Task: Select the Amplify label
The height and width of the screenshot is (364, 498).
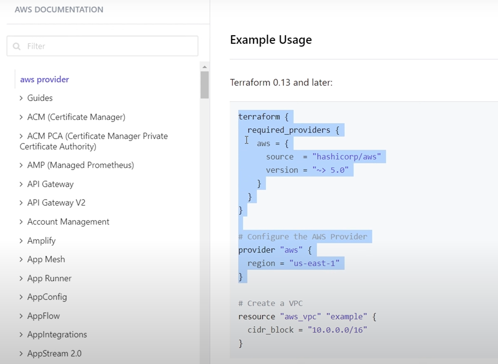Action: [x=41, y=241]
